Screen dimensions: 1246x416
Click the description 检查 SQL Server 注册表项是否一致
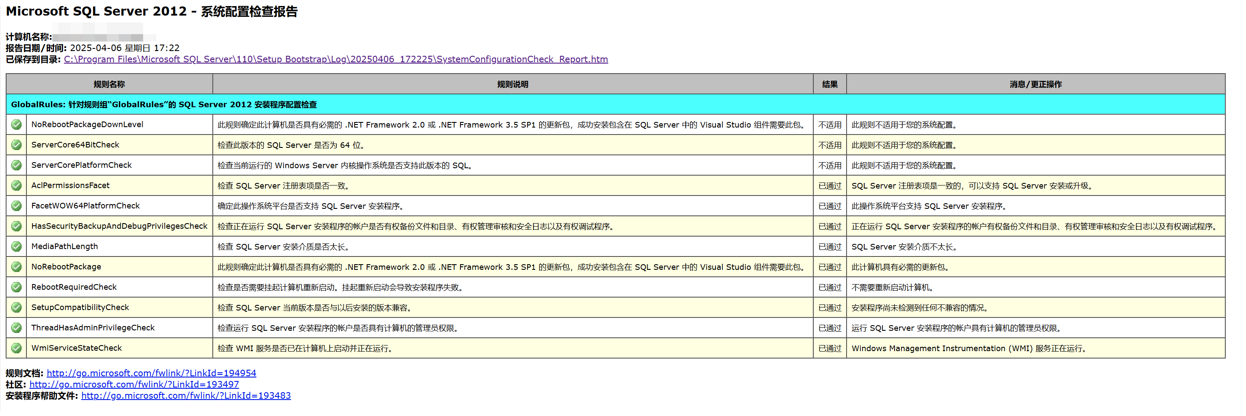[284, 186]
